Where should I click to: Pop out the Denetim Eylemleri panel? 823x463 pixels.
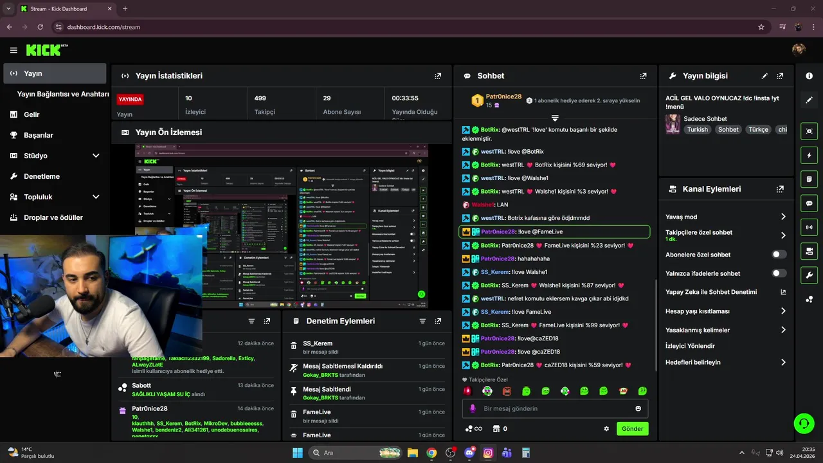click(438, 321)
